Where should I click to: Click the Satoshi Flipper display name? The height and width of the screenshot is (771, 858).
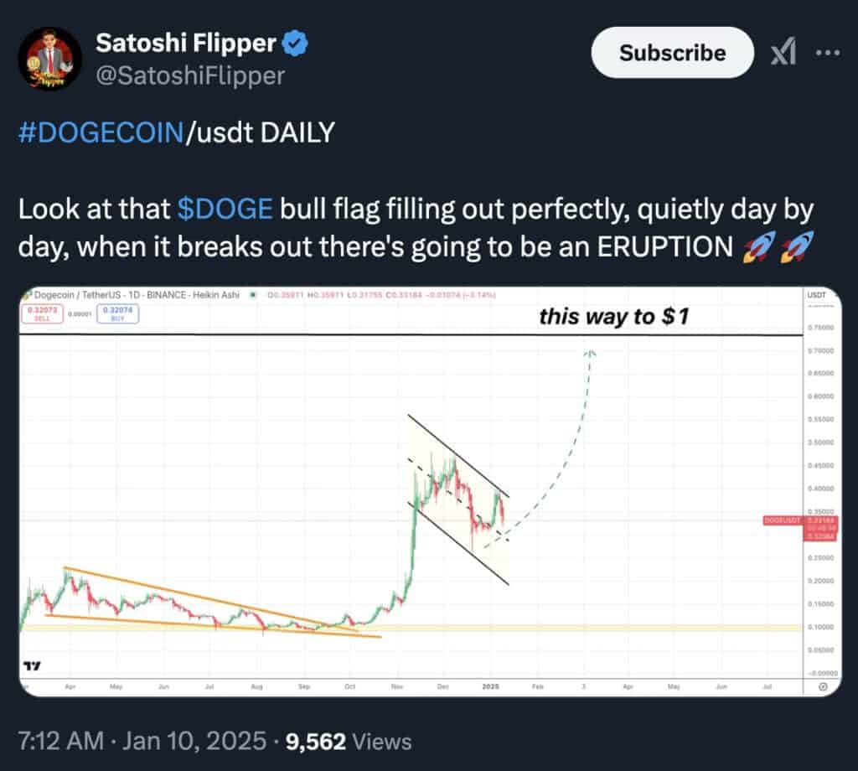tap(186, 42)
